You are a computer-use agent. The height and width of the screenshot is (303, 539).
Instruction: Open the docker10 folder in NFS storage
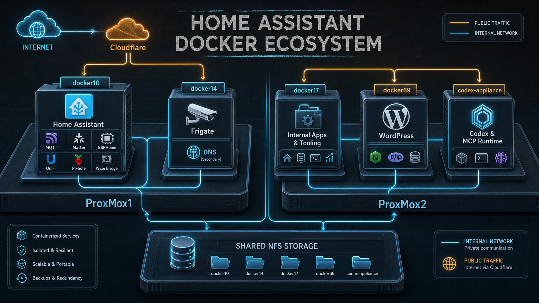pos(220,262)
